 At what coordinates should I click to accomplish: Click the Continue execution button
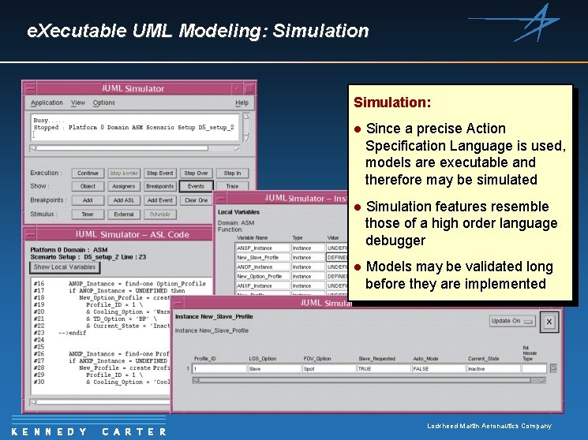click(88, 173)
